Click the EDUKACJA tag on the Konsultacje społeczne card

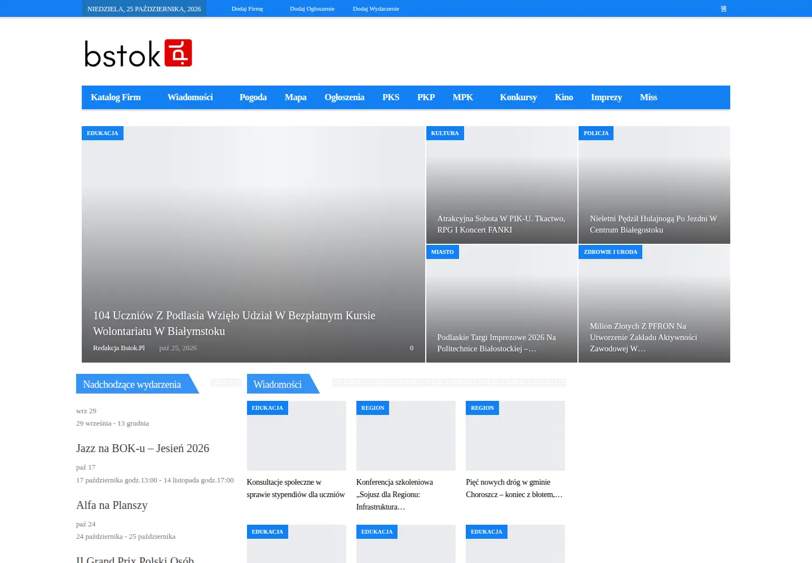267,408
